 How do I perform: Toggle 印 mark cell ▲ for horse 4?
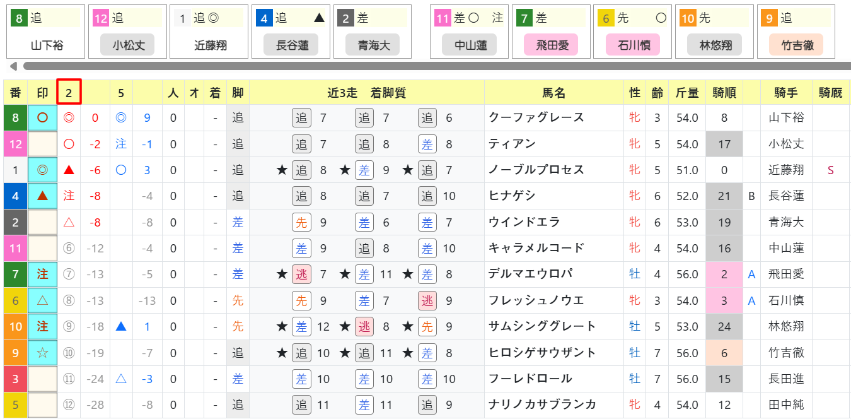42,196
